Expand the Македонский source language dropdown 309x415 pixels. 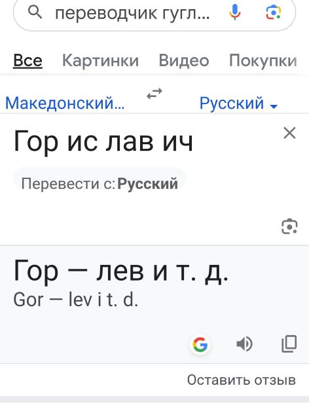[x=65, y=103]
